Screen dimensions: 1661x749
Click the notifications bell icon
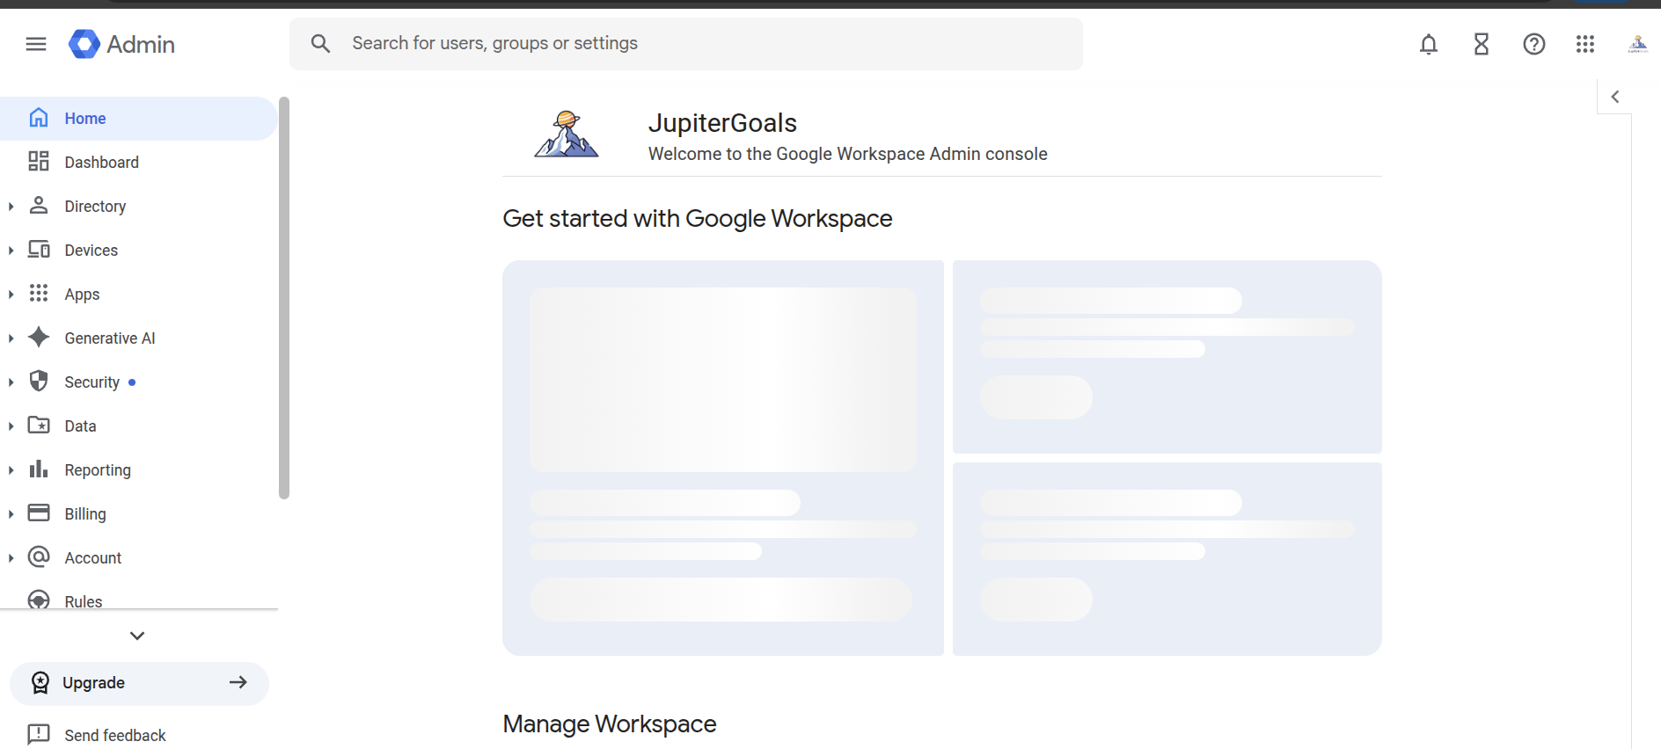[1428, 44]
